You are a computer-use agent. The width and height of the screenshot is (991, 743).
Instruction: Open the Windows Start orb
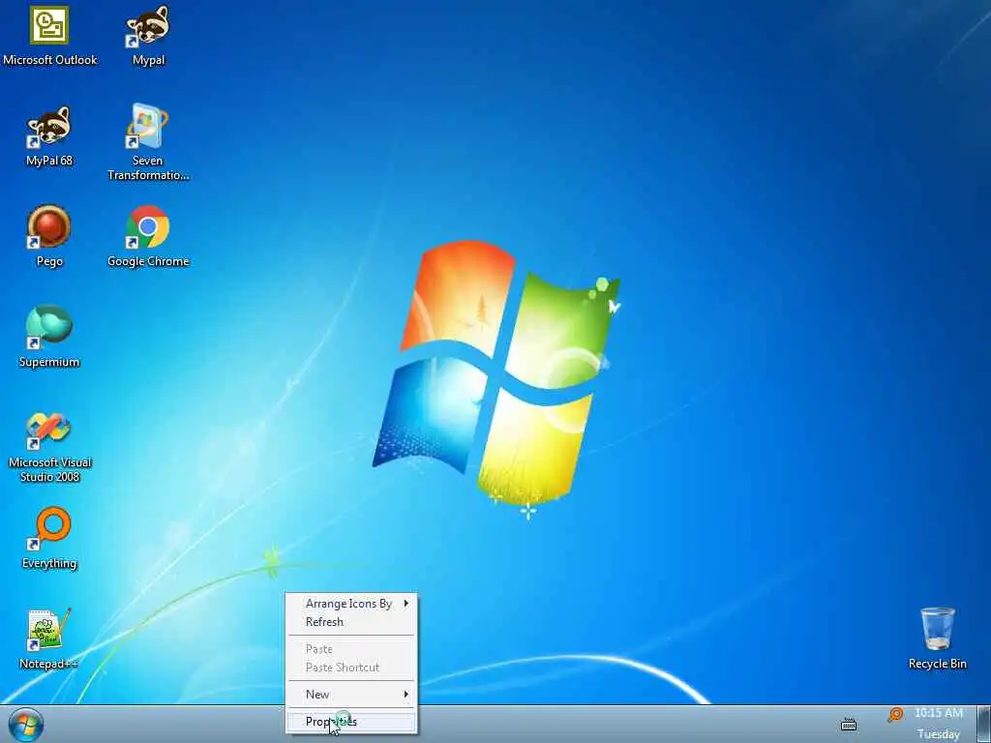[26, 725]
